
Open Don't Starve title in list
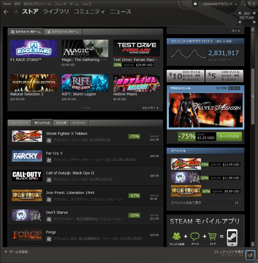point(57,212)
